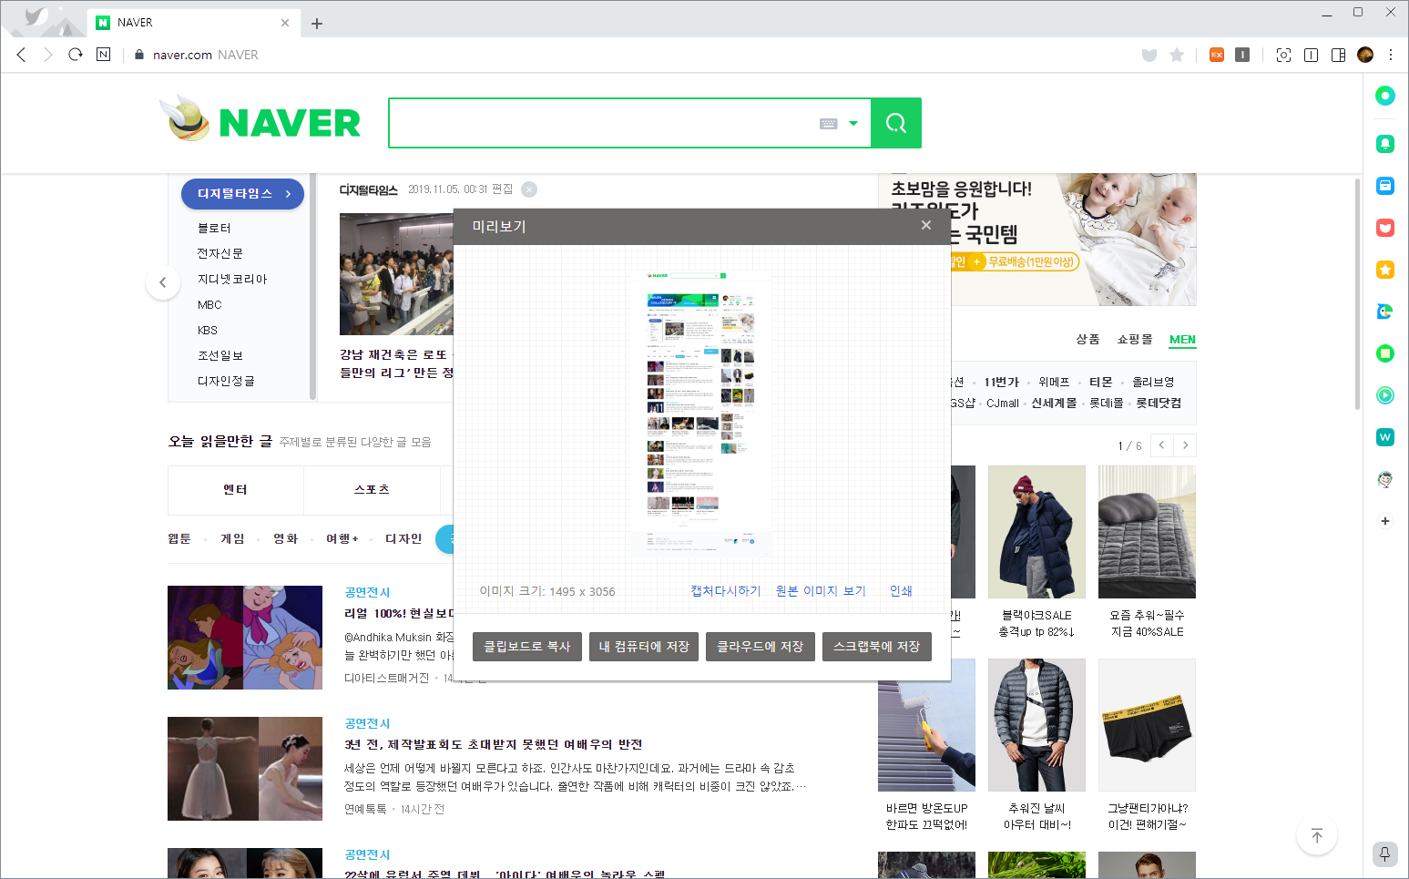Open the user profile avatar

click(x=1364, y=55)
